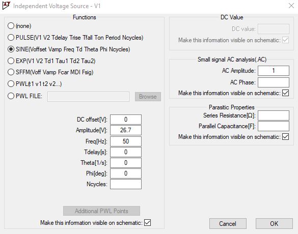Uncheck Functions visible on schematic checkbox
Viewport: 298px width, 234px height.
click(x=147, y=223)
